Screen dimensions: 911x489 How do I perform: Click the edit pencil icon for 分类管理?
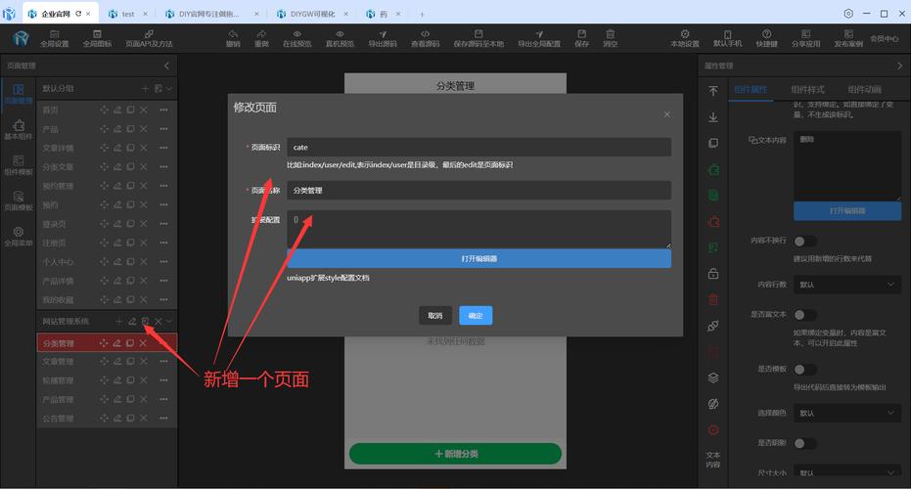pyautogui.click(x=117, y=343)
